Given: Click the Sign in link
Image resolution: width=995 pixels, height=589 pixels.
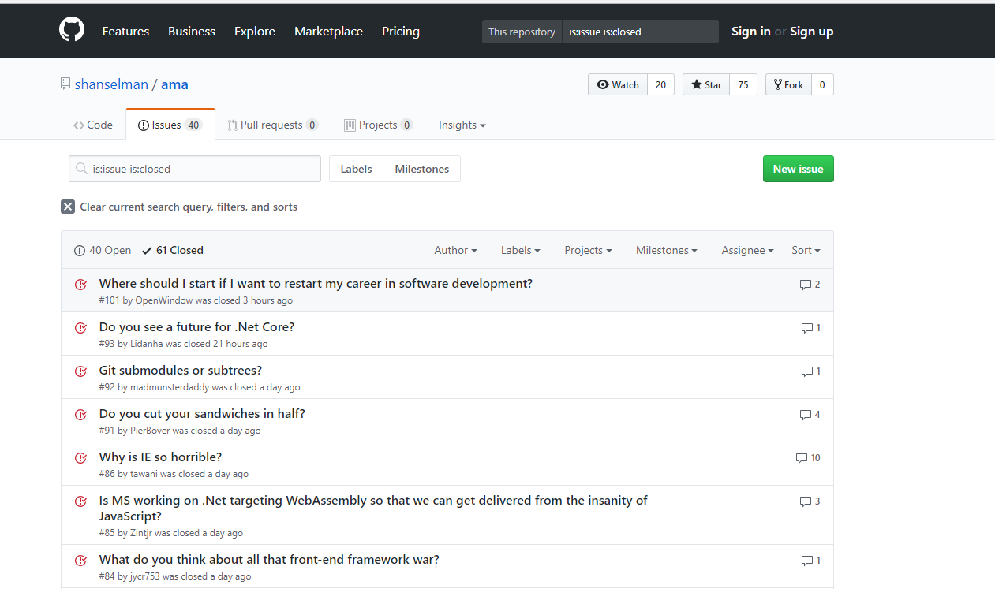Looking at the screenshot, I should coord(751,32).
